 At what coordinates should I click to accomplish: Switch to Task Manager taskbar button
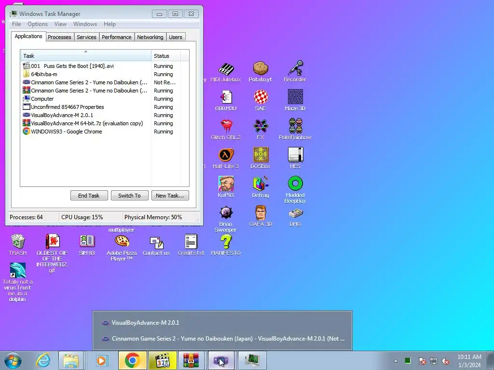[252, 360]
